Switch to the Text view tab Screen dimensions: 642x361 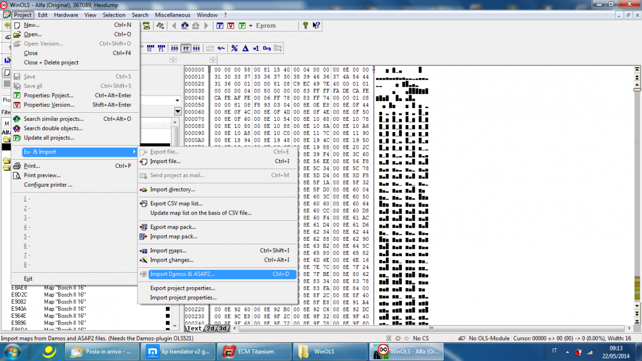pos(194,328)
